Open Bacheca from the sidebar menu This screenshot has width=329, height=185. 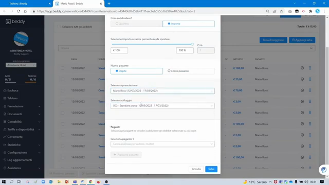click(x=13, y=90)
